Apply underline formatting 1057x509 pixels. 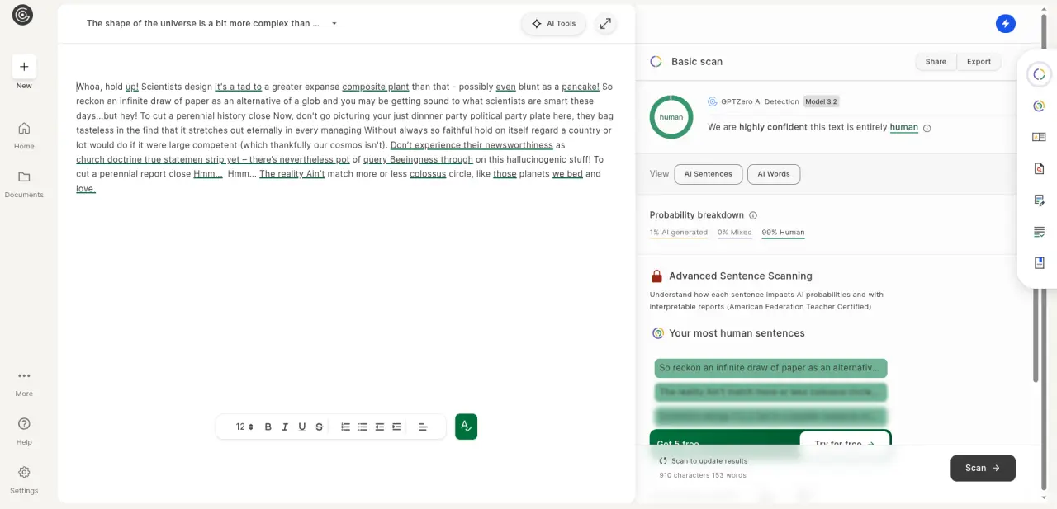point(302,427)
